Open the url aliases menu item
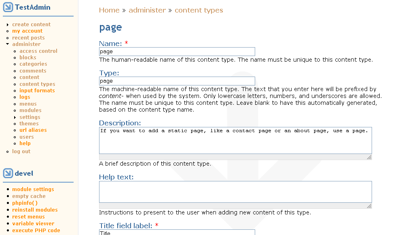406x235 pixels. (33, 130)
